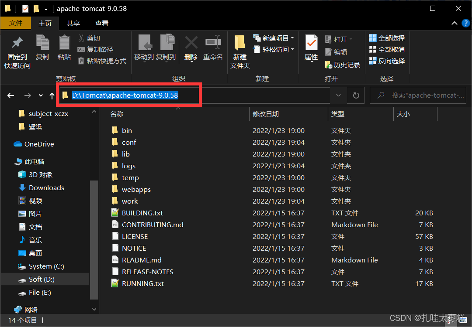The width and height of the screenshot is (472, 327).
Task: Select OneDrive in navigation pane
Action: [34, 144]
